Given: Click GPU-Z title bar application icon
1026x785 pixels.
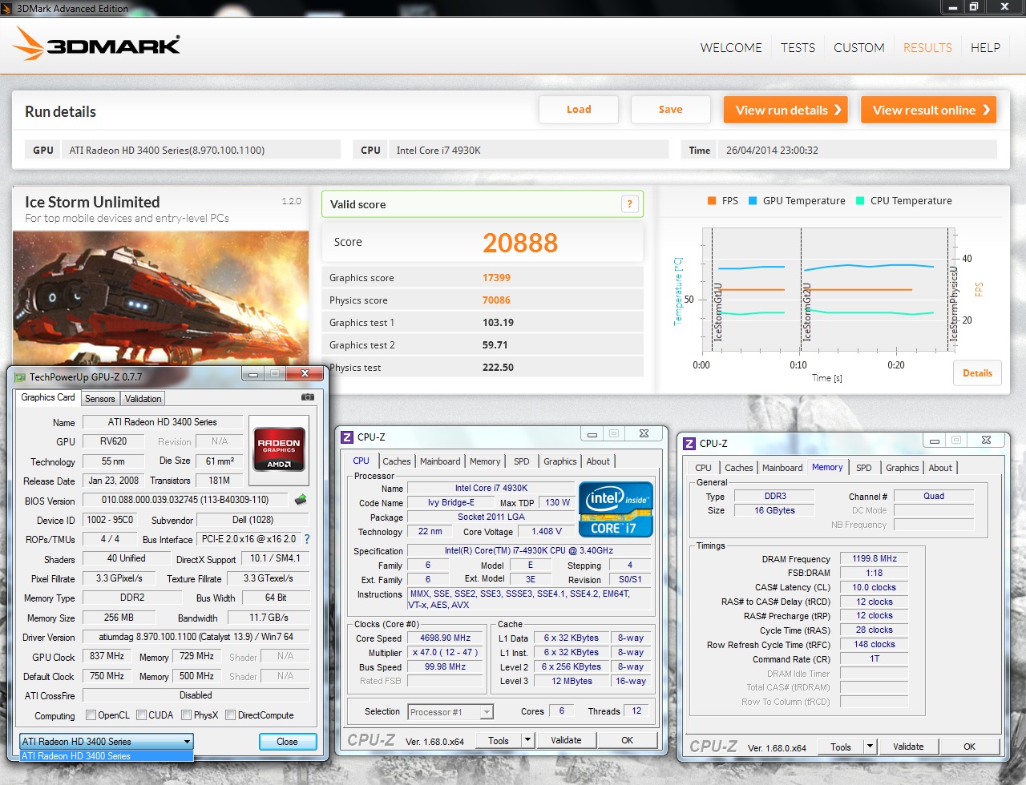Looking at the screenshot, I should pyautogui.click(x=20, y=376).
